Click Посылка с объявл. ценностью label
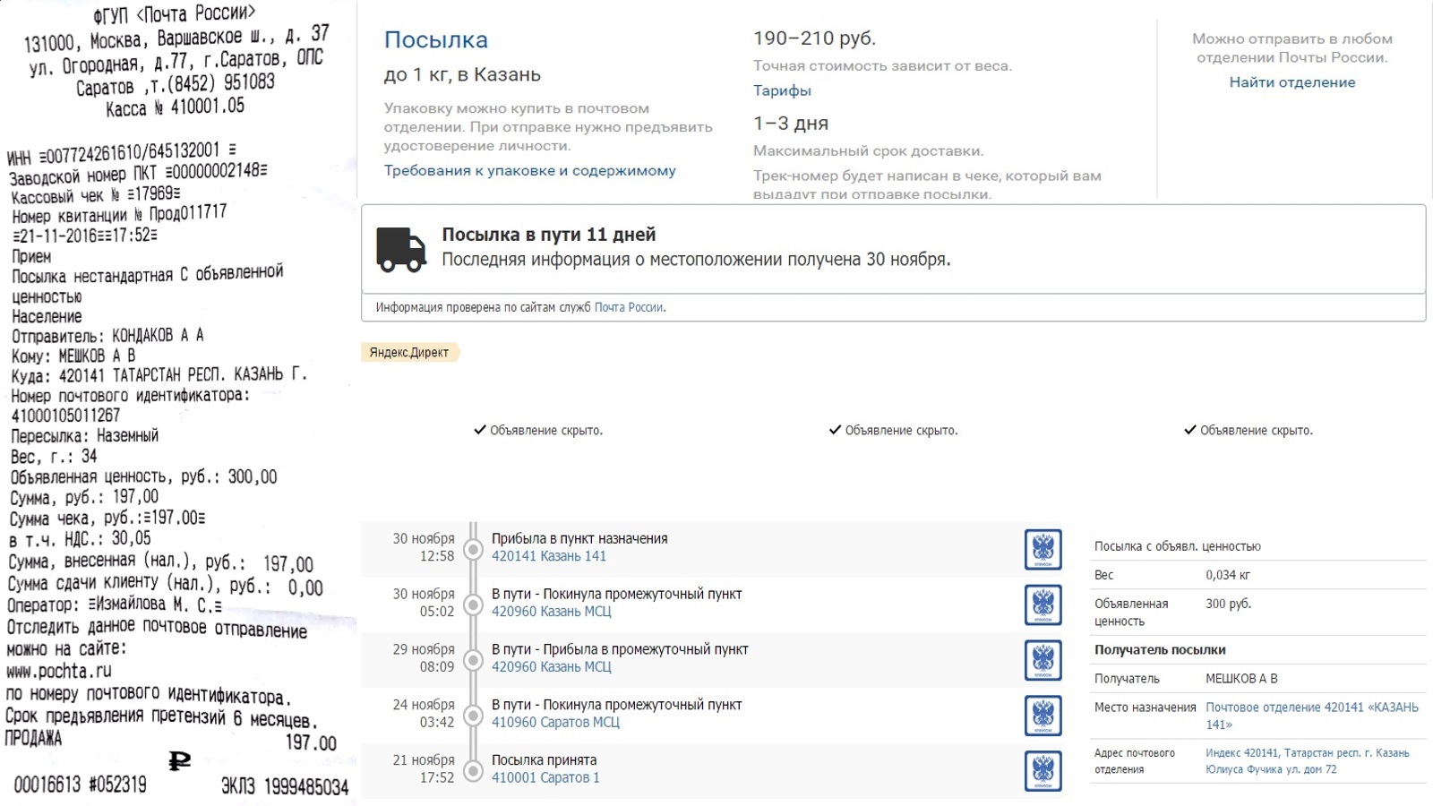Viewport: 1433px width, 806px height. [1178, 546]
